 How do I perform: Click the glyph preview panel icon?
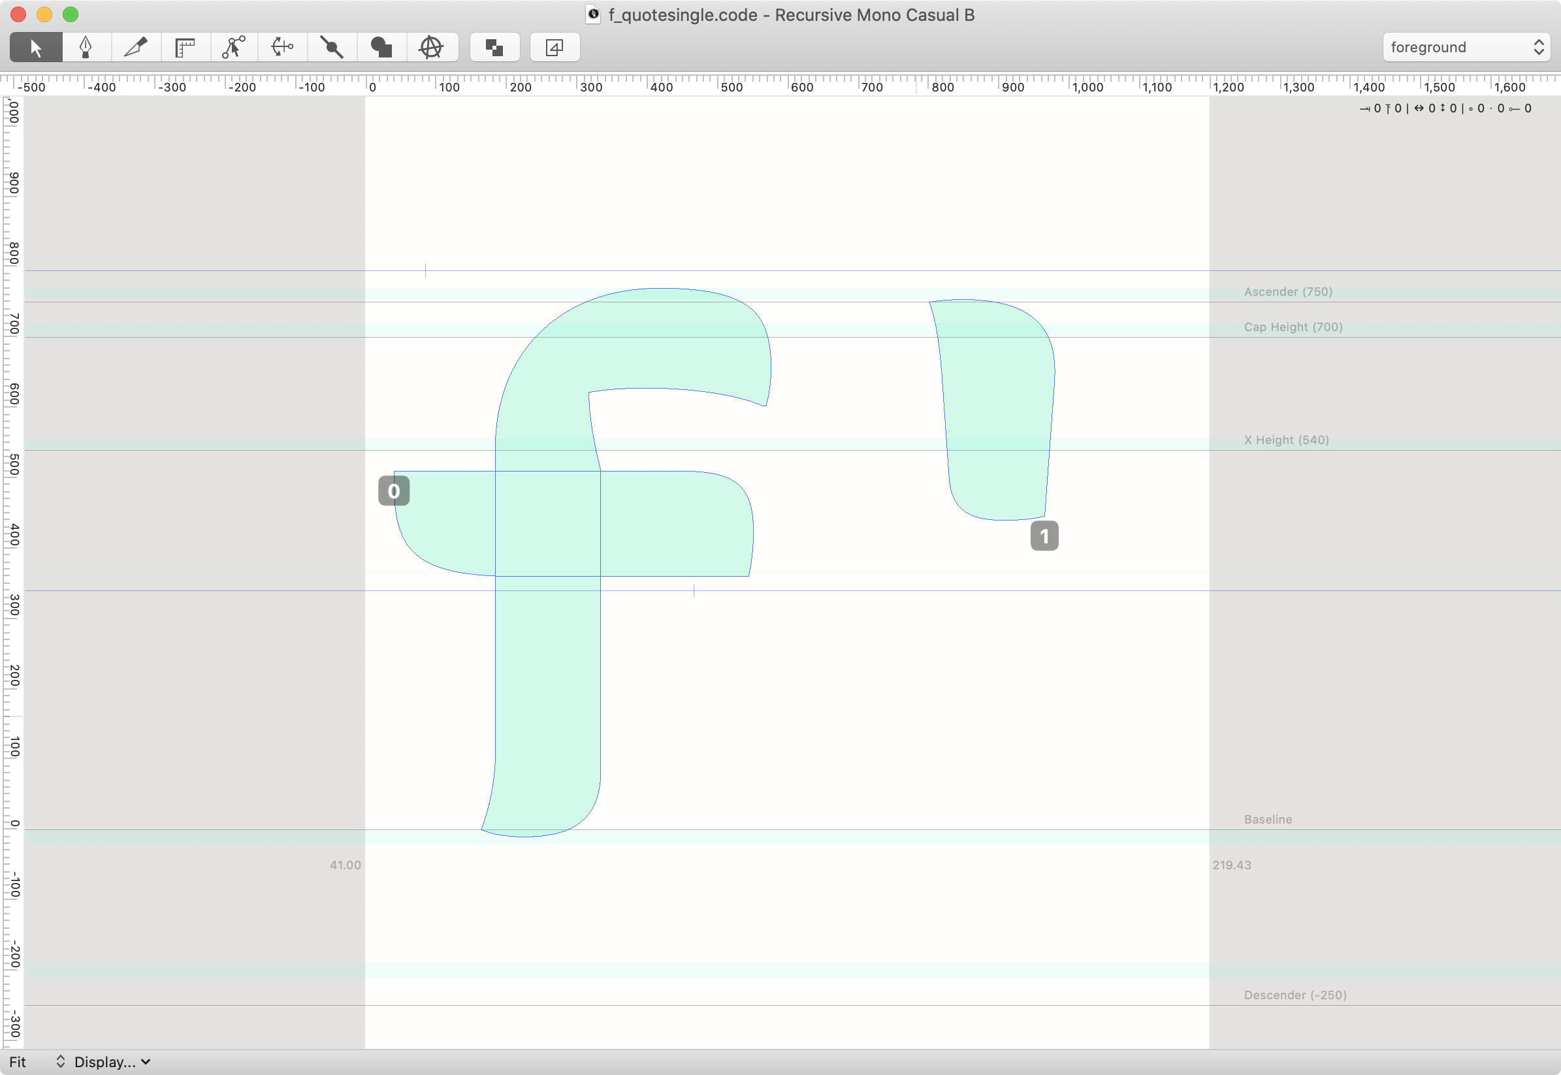tap(554, 47)
